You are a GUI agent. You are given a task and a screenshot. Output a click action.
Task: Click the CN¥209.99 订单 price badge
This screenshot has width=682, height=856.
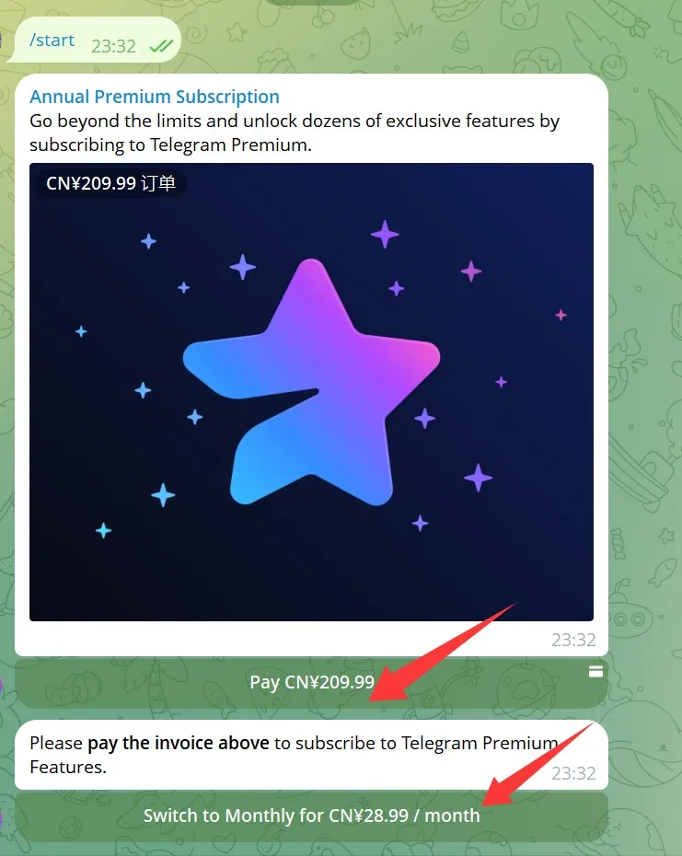pos(110,183)
